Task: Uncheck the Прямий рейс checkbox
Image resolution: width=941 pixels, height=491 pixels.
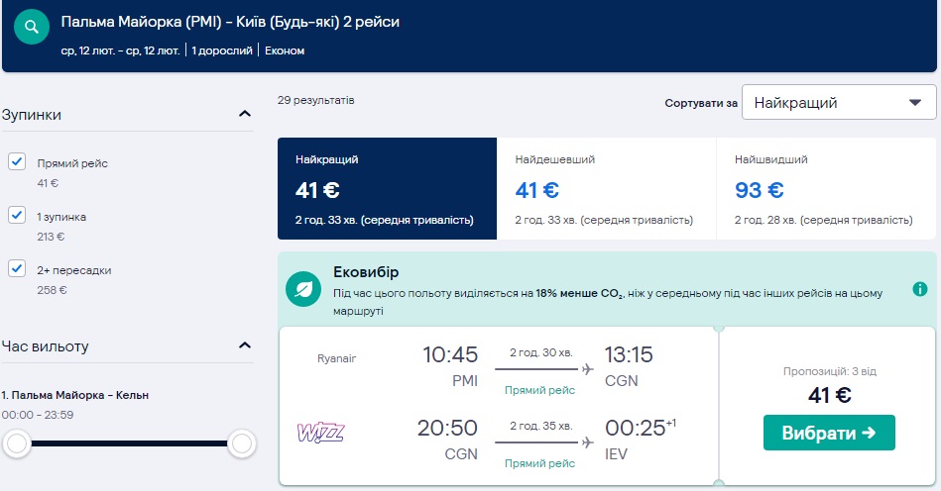Action: pos(17,162)
